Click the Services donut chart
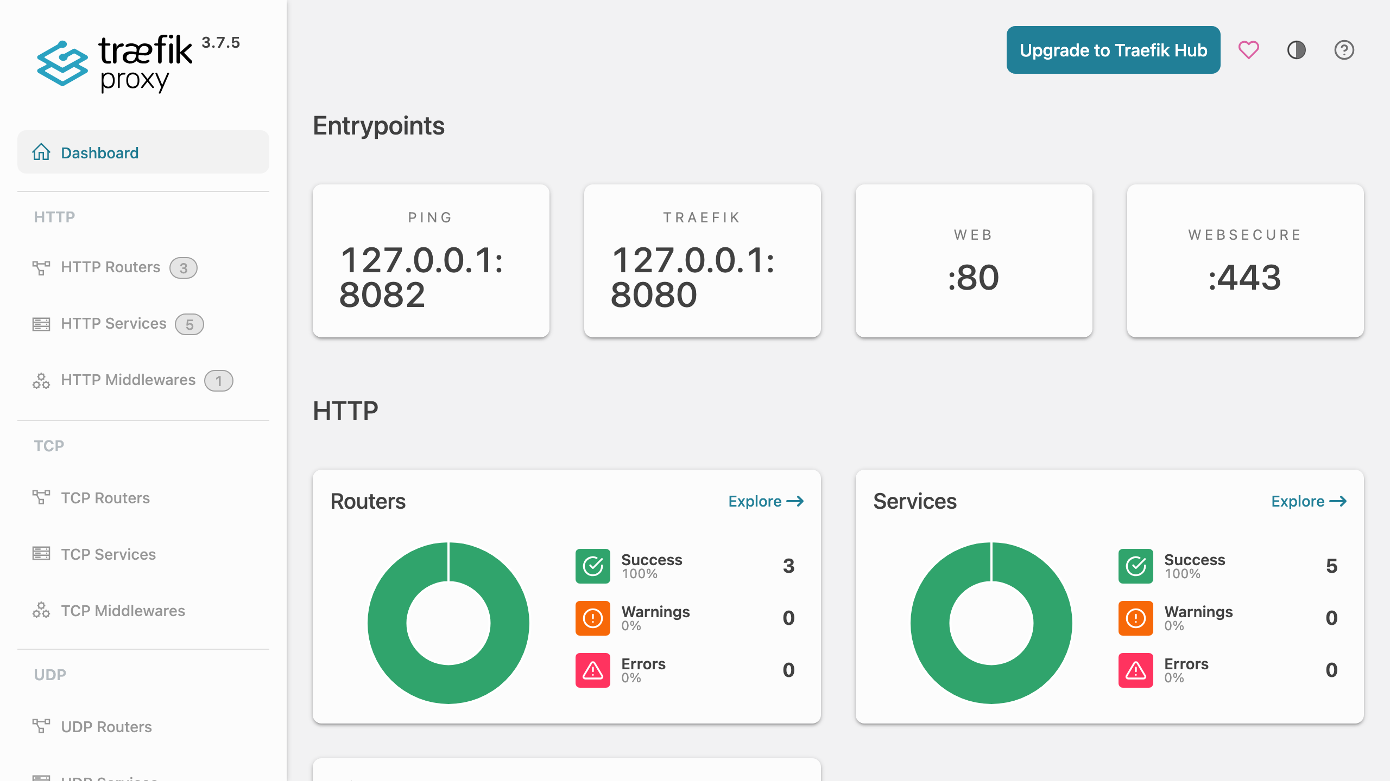 pos(991,623)
